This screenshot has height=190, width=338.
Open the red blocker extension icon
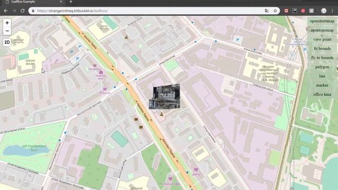pos(303,11)
